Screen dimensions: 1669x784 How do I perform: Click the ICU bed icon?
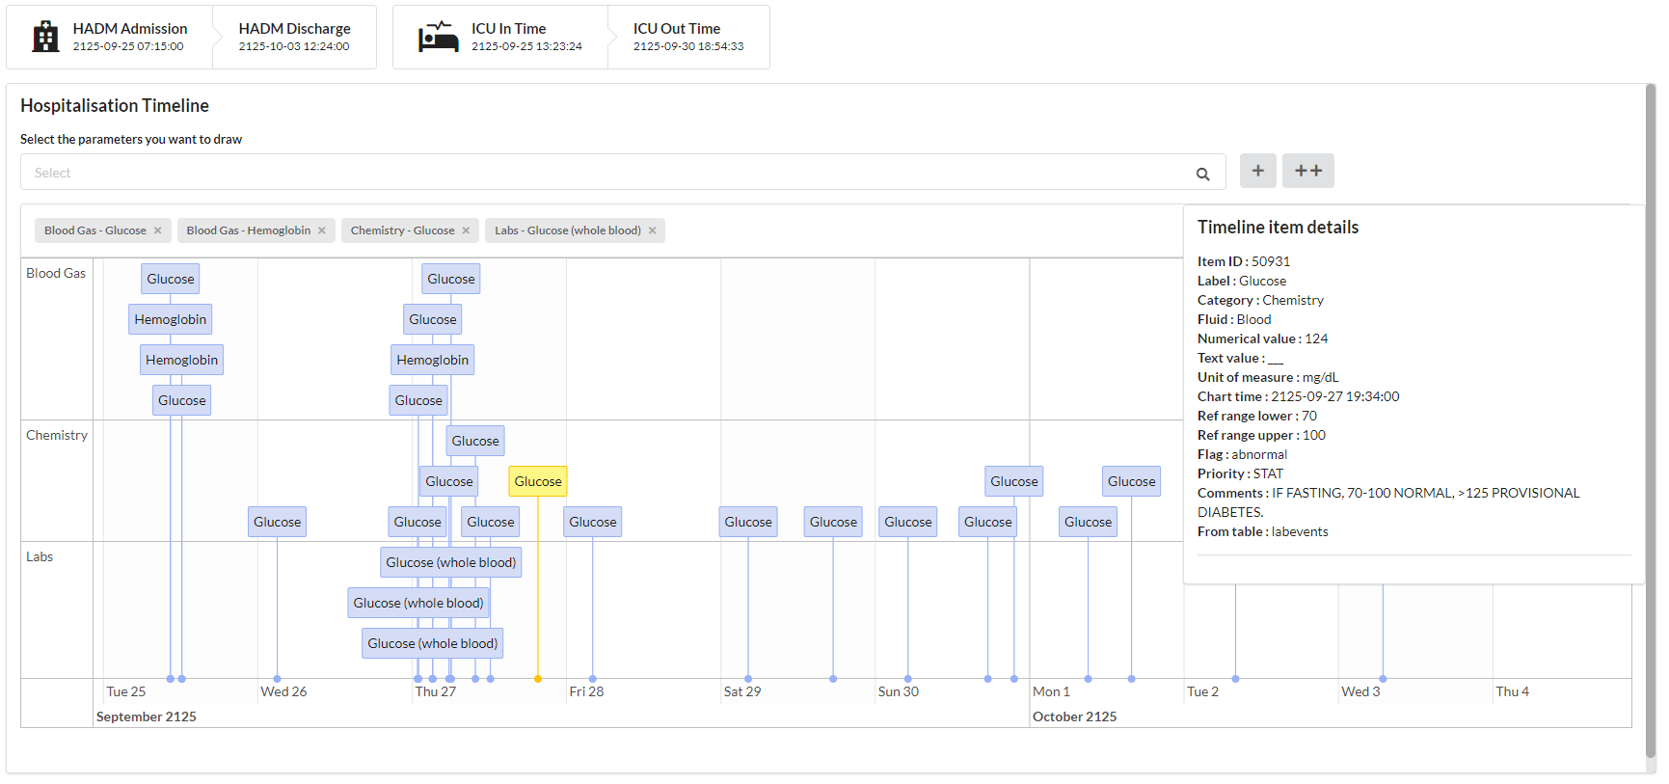click(x=438, y=37)
